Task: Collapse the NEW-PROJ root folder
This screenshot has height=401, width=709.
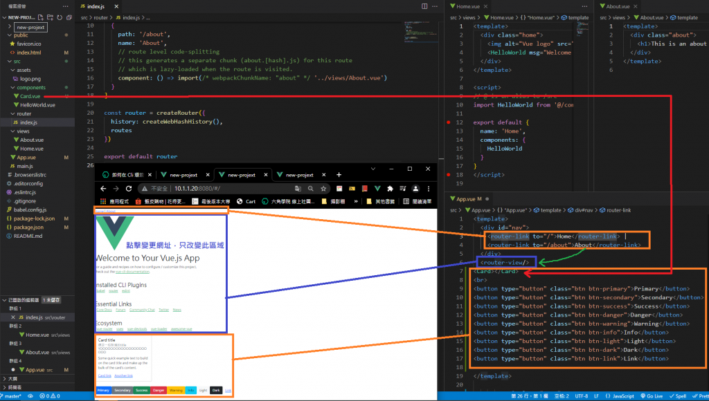Action: tap(5, 17)
